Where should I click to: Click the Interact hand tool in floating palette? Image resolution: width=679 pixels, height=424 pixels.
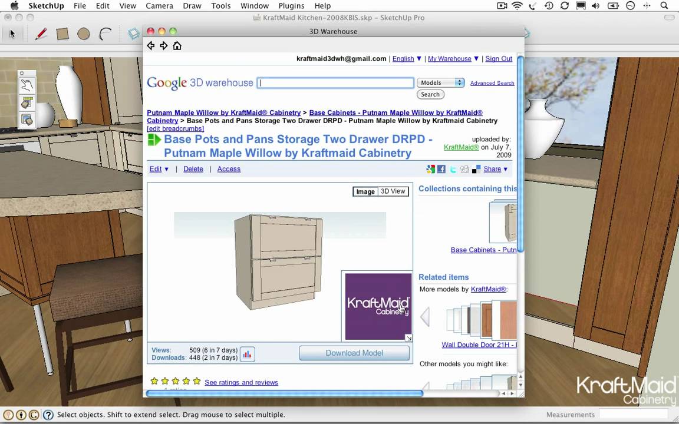27,85
